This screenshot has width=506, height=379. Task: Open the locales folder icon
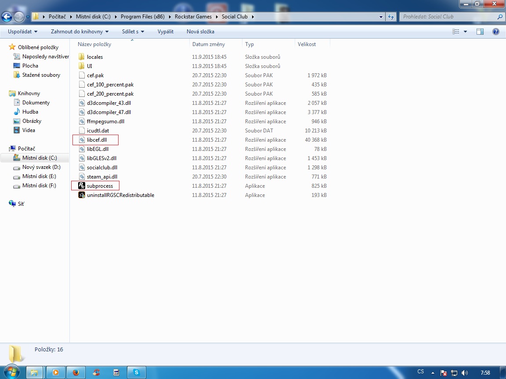[81, 57]
